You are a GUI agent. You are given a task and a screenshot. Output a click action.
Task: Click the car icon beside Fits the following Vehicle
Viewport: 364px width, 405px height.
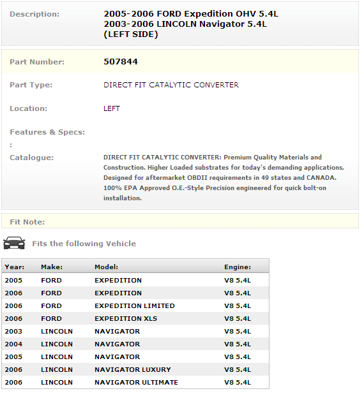14,243
